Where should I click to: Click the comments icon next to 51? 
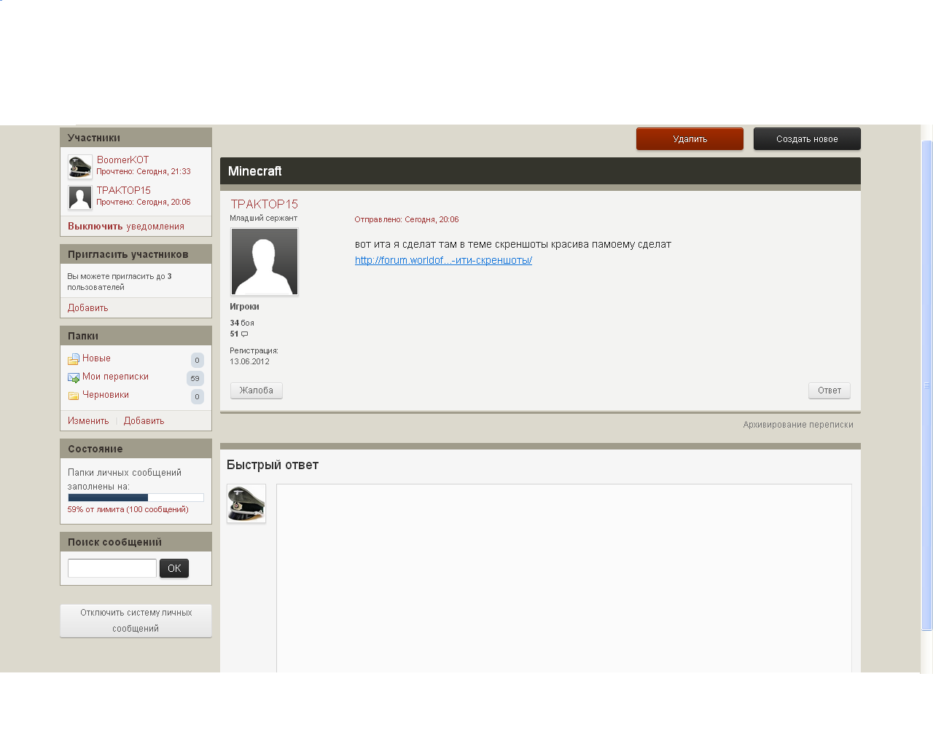coord(244,334)
